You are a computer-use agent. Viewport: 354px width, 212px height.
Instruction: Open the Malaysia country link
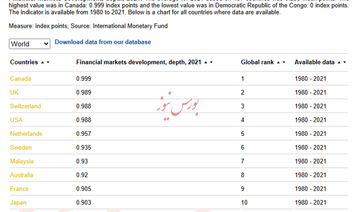pyautogui.click(x=21, y=161)
